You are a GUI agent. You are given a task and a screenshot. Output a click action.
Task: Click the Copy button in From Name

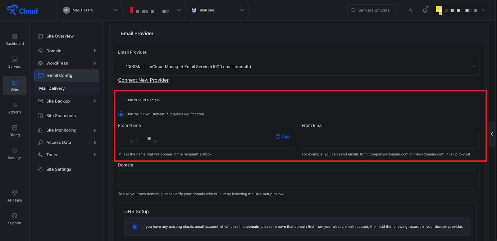coord(283,136)
